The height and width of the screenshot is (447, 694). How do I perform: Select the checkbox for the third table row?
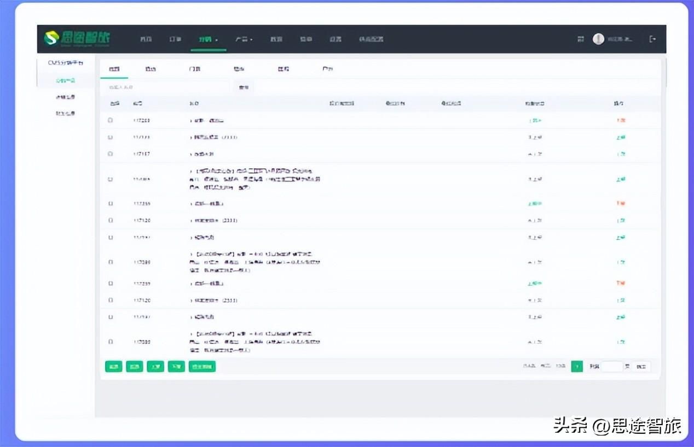pyautogui.click(x=111, y=154)
